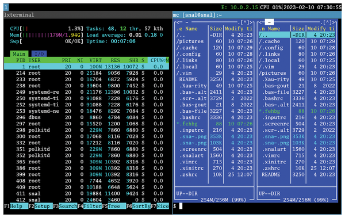345x218 pixels.
Task: Select dbus process PID 296
Action: (86, 117)
